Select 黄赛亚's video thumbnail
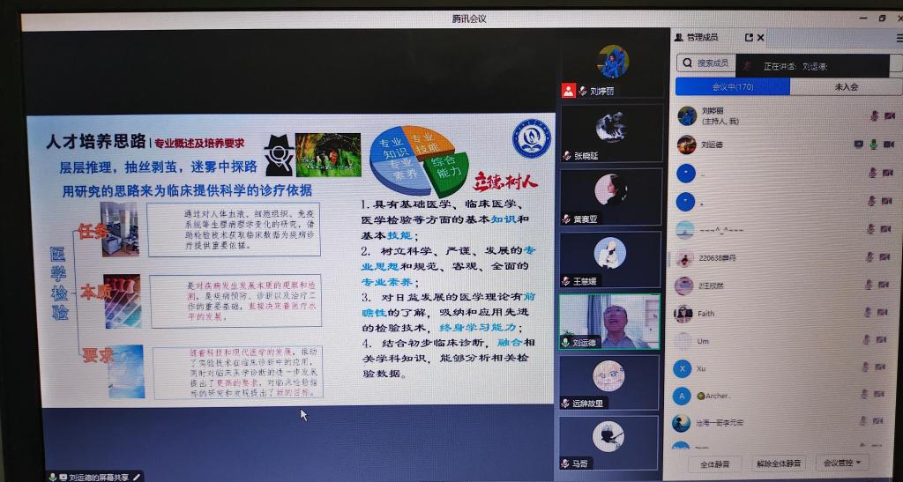Viewport: 903px width, 482px height. (610, 196)
